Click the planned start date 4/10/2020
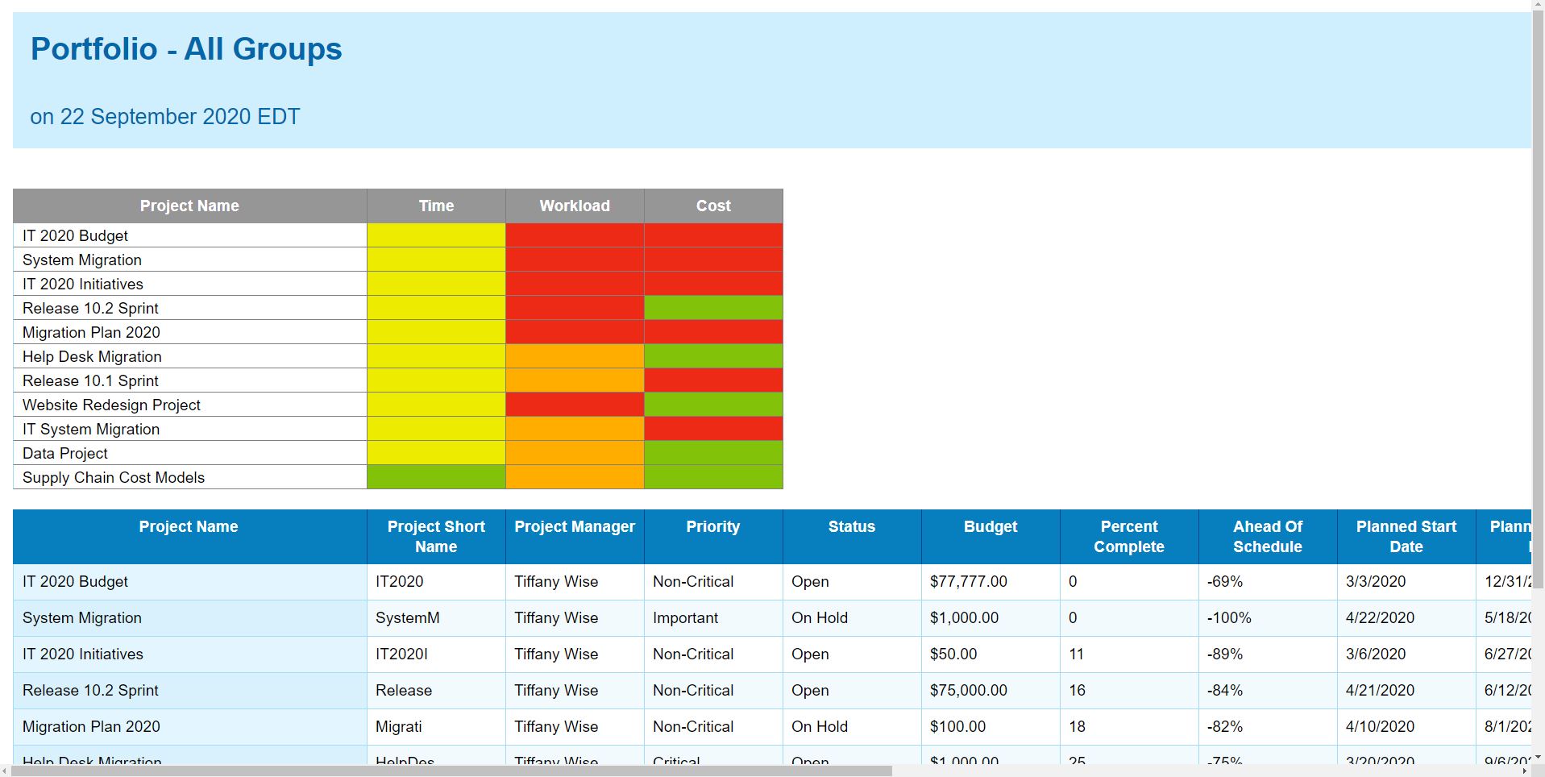This screenshot has width=1545, height=777. point(1380,726)
